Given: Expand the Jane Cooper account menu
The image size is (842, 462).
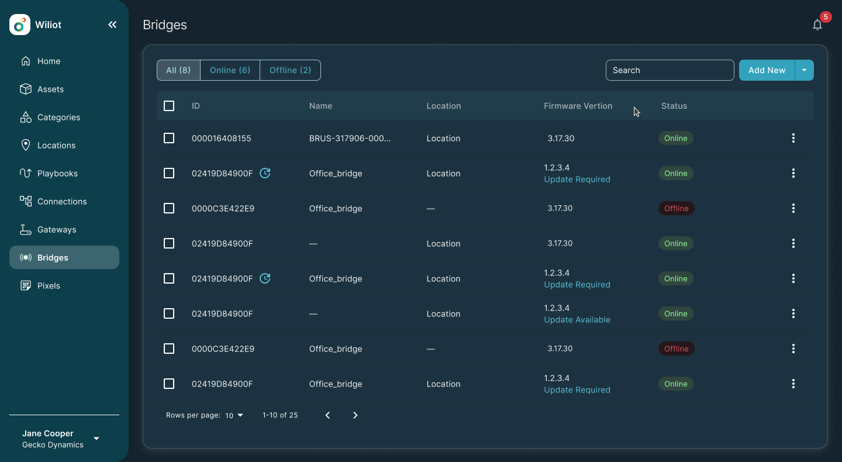Looking at the screenshot, I should (96, 439).
